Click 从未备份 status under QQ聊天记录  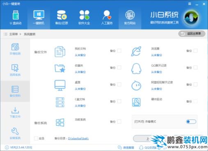point(156,72)
